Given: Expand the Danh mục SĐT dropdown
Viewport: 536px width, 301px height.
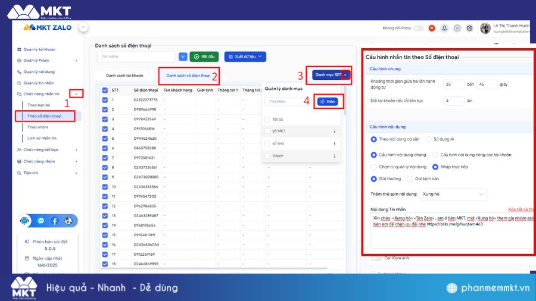Looking at the screenshot, I should tap(345, 75).
